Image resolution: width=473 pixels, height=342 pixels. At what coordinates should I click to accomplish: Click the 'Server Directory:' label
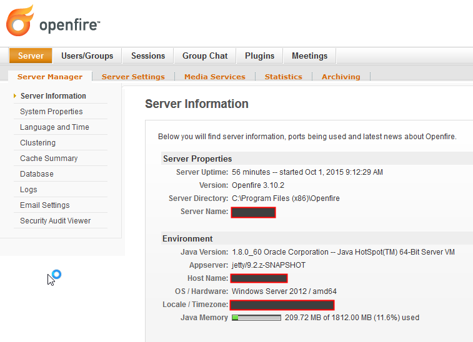tap(199, 198)
